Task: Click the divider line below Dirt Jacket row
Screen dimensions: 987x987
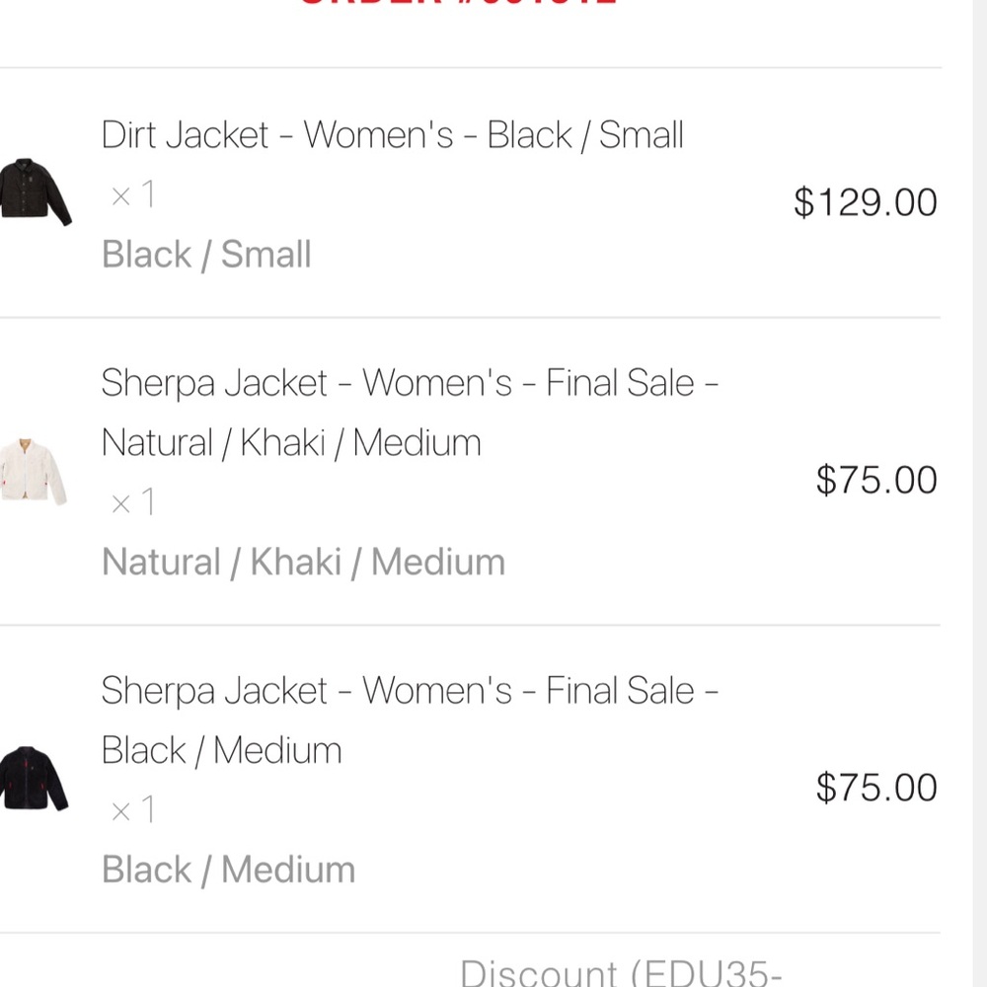Action: (x=470, y=318)
